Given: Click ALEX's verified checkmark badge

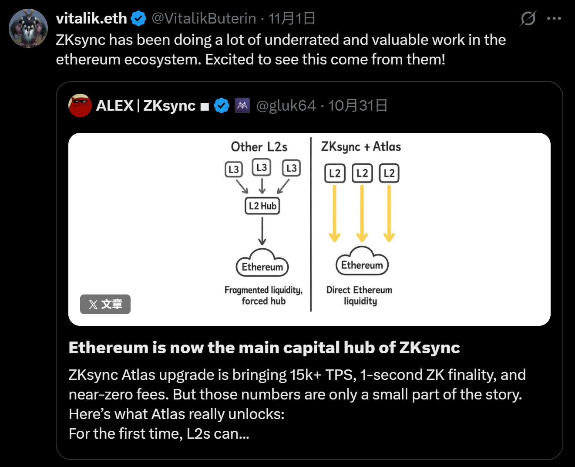Looking at the screenshot, I should [x=222, y=105].
